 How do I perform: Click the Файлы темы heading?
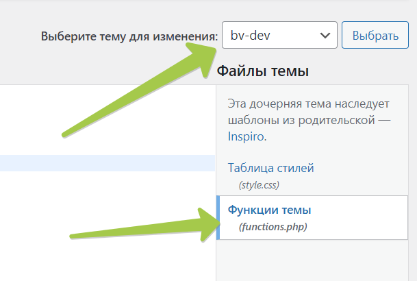(x=263, y=71)
